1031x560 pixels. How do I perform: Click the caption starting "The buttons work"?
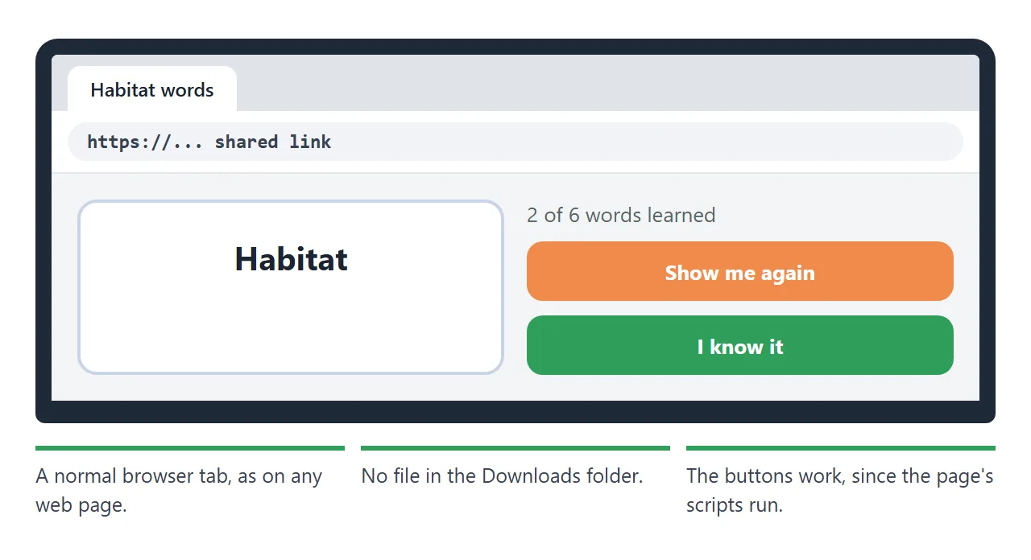(x=840, y=491)
